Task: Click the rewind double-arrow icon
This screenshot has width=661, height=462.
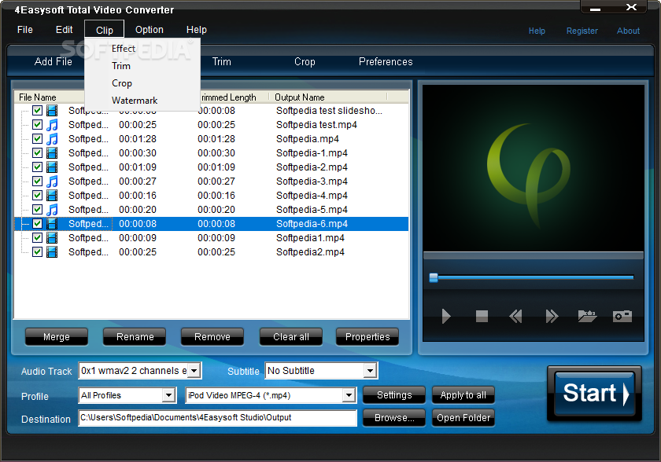Action: click(515, 316)
